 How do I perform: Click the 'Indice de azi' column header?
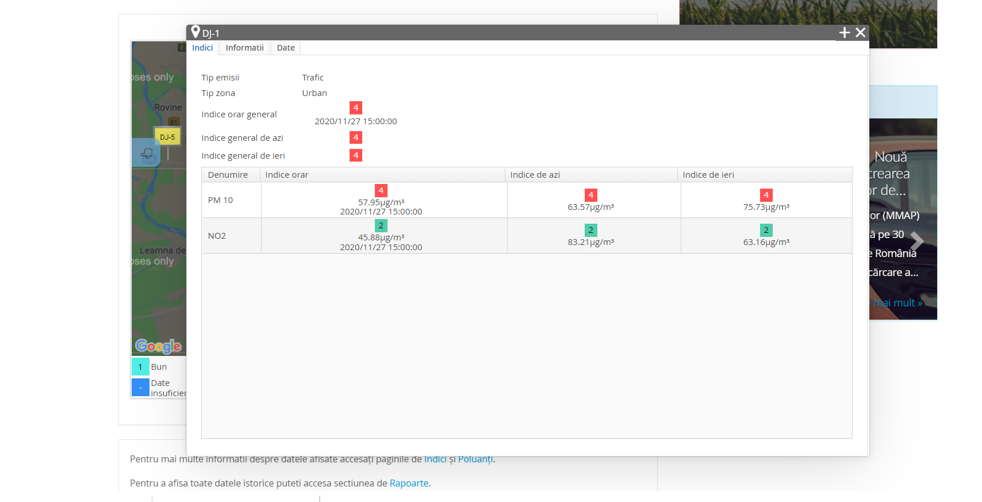coord(535,175)
